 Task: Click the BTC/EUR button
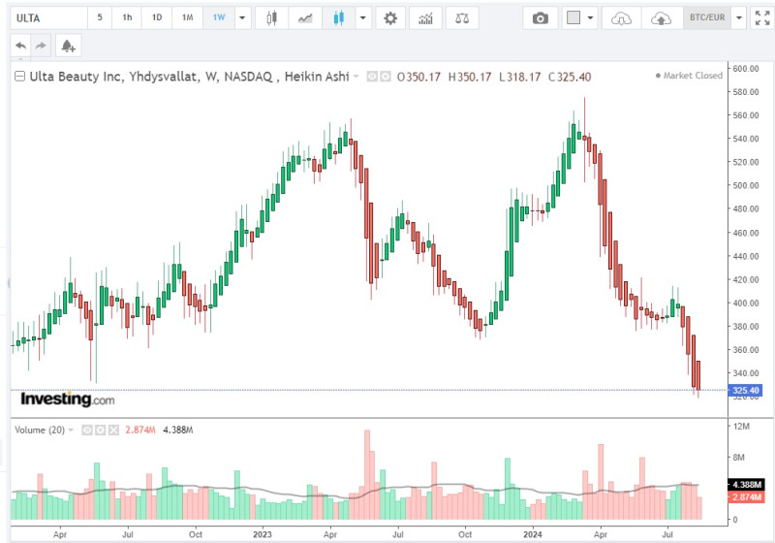tap(707, 17)
